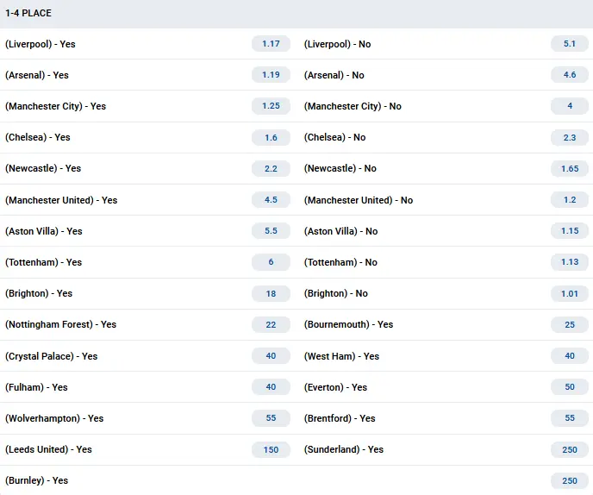
Task: Click the '(Chelsea) - No' label
Action: [x=334, y=137]
